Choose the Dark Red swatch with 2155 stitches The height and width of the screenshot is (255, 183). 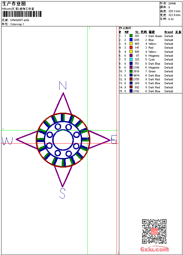click(x=131, y=79)
